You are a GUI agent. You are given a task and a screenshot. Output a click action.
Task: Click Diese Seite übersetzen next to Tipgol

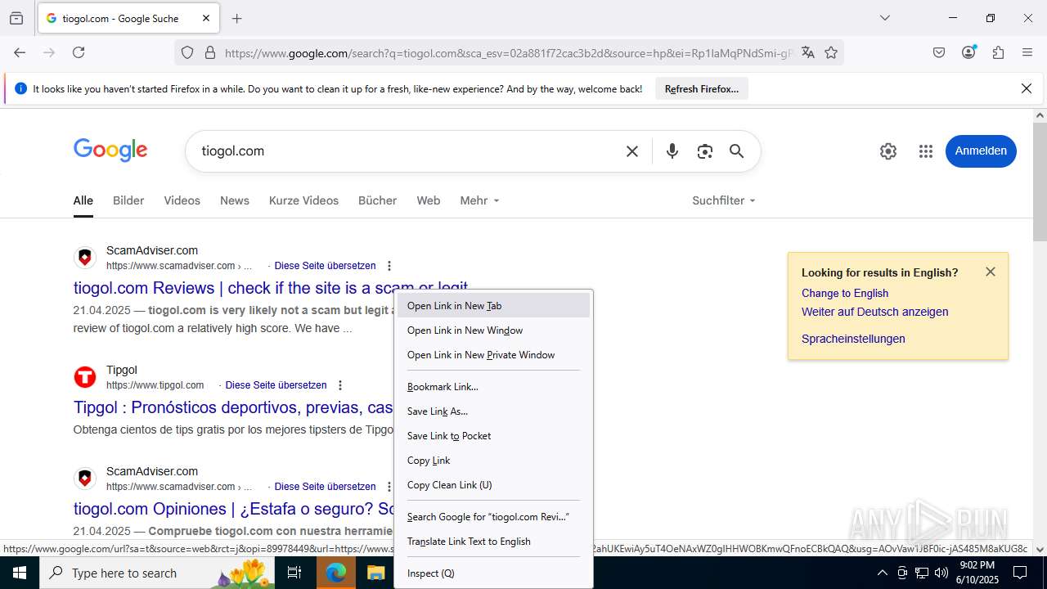click(x=276, y=385)
